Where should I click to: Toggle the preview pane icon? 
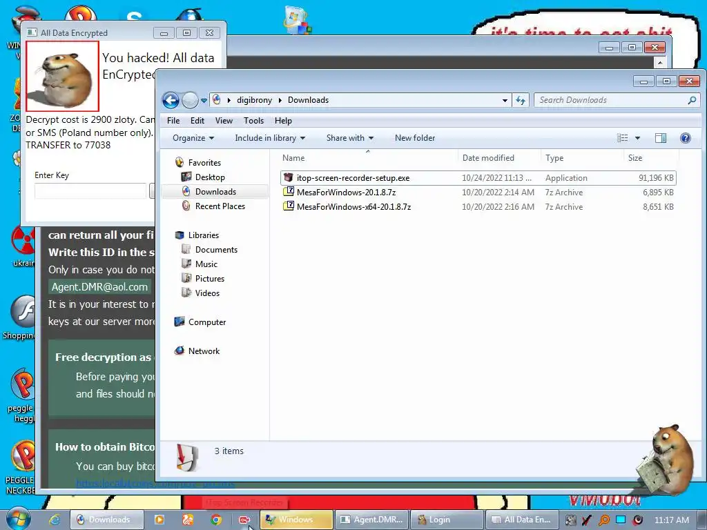pos(661,138)
